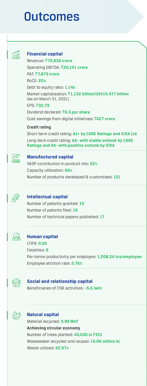Select the Human capital heading
Viewport: 147px width, 386px height.
[x=42, y=237]
